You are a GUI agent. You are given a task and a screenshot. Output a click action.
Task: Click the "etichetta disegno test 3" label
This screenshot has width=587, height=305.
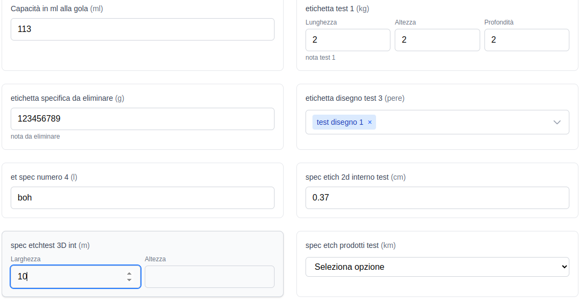(343, 98)
